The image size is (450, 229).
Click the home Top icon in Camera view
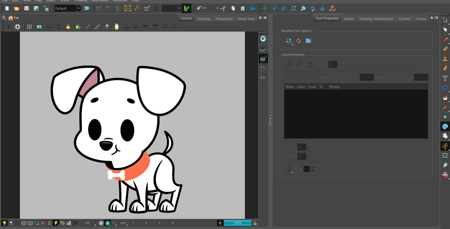click(10, 18)
